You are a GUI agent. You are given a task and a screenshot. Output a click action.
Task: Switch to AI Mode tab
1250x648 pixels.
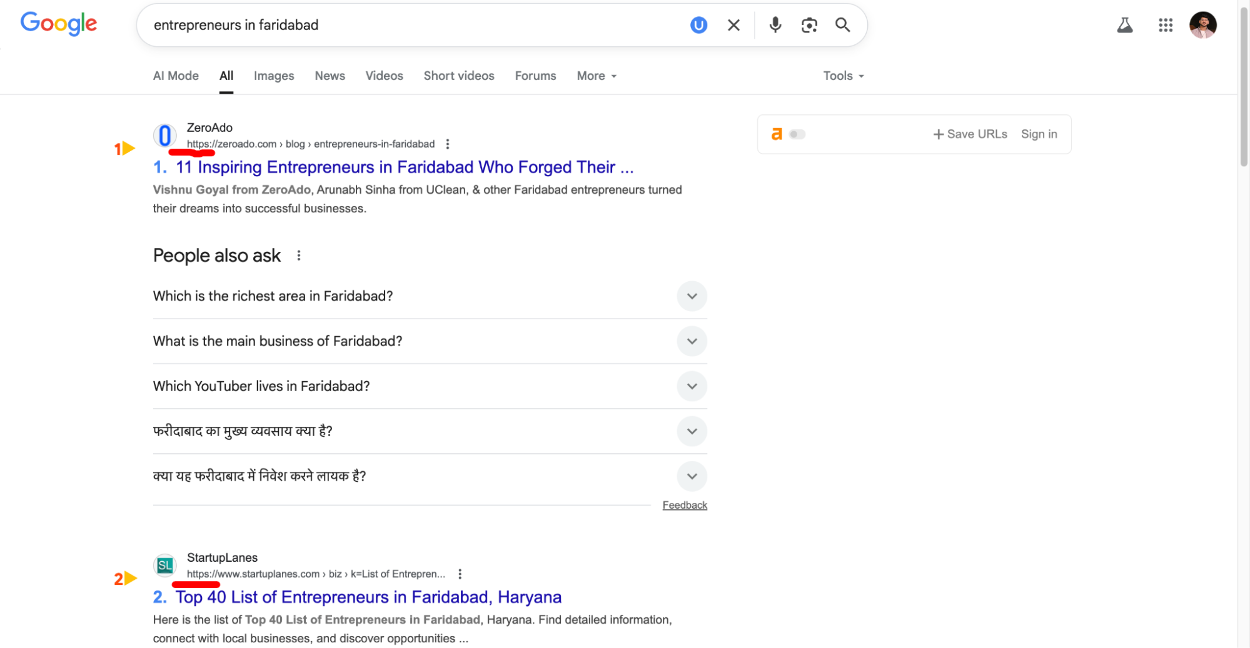pos(176,76)
